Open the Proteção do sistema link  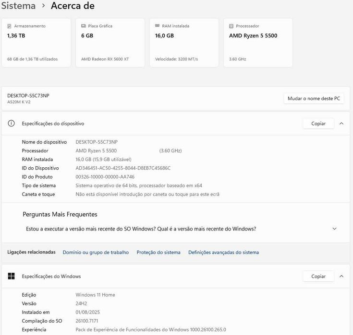pyautogui.click(x=158, y=252)
